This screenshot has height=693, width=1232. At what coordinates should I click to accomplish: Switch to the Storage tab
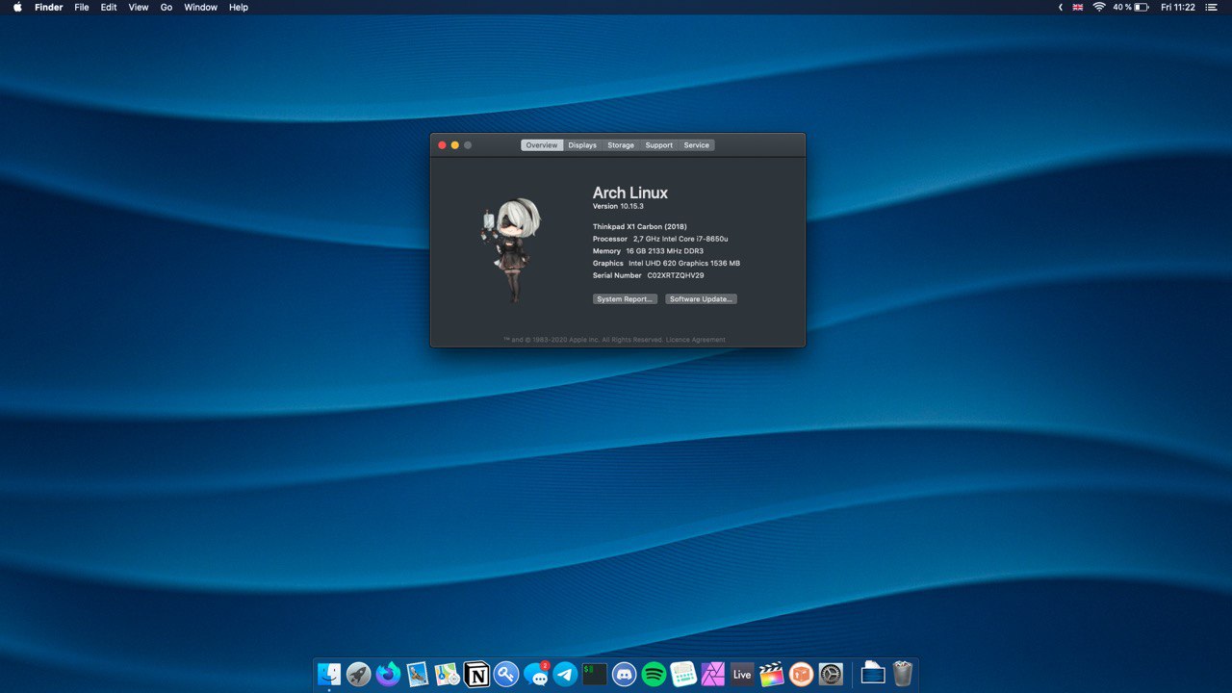(621, 145)
